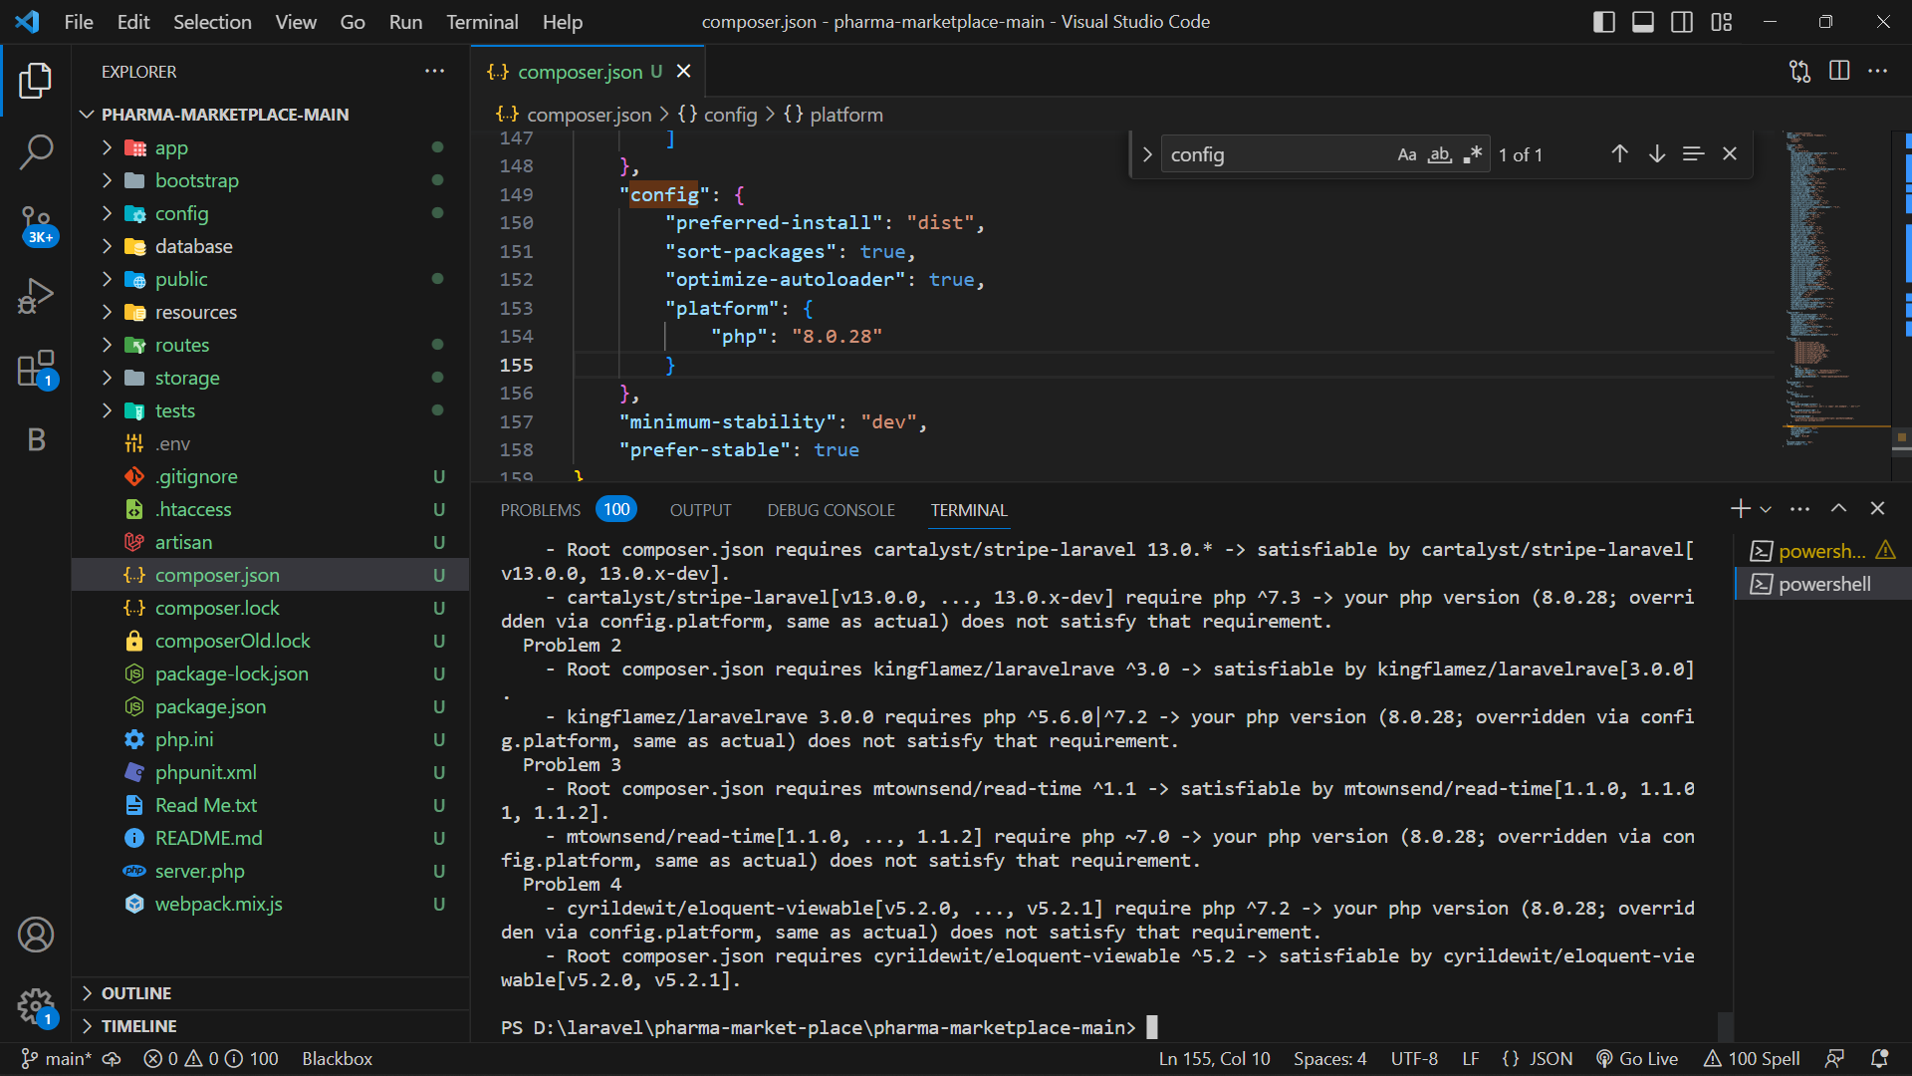1912x1076 pixels.
Task: Toggle Secondary Side Bar layout icon
Action: click(1682, 22)
